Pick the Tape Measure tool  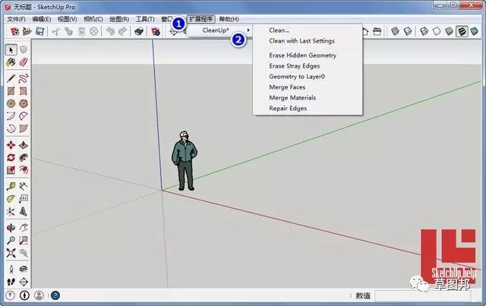tap(11, 186)
